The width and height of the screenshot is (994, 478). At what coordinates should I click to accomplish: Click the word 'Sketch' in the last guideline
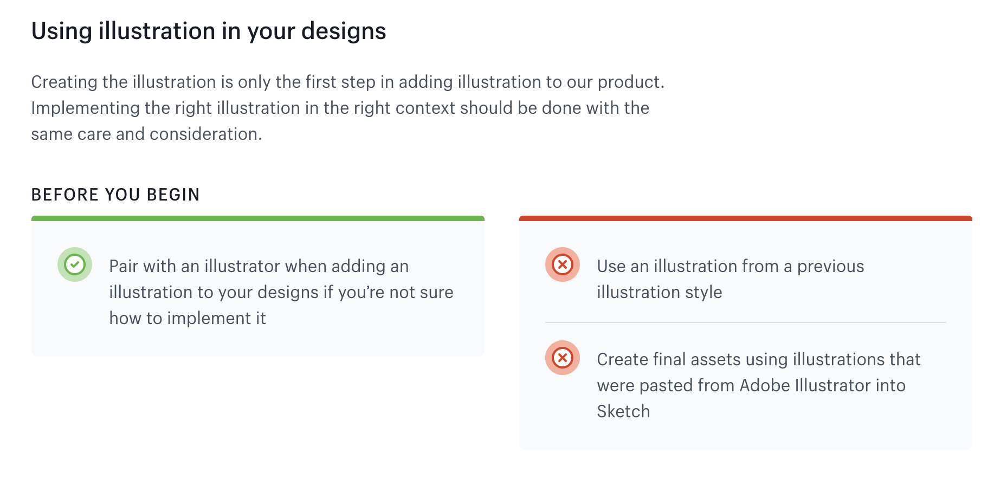623,411
